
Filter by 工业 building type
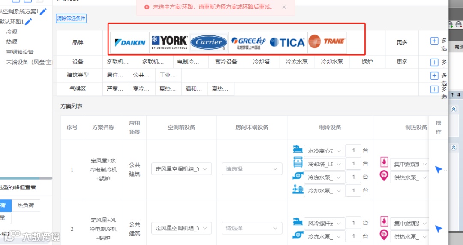tap(168, 75)
